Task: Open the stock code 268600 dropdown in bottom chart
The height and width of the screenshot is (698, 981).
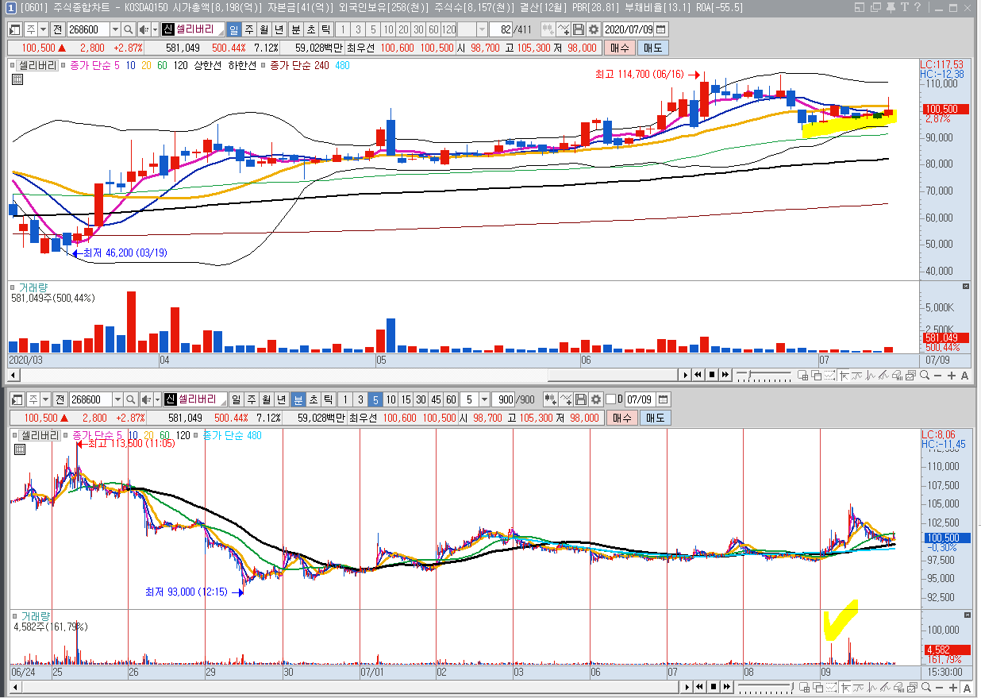Action: [117, 399]
